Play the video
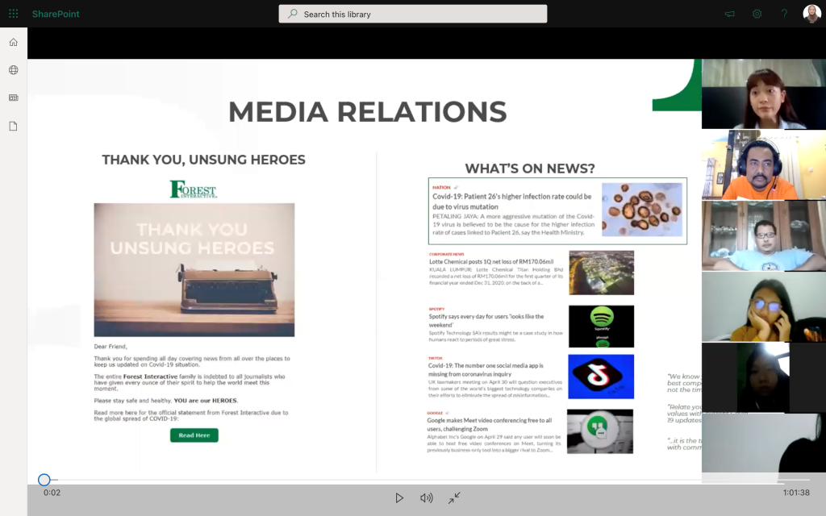The image size is (826, 516). [x=399, y=498]
